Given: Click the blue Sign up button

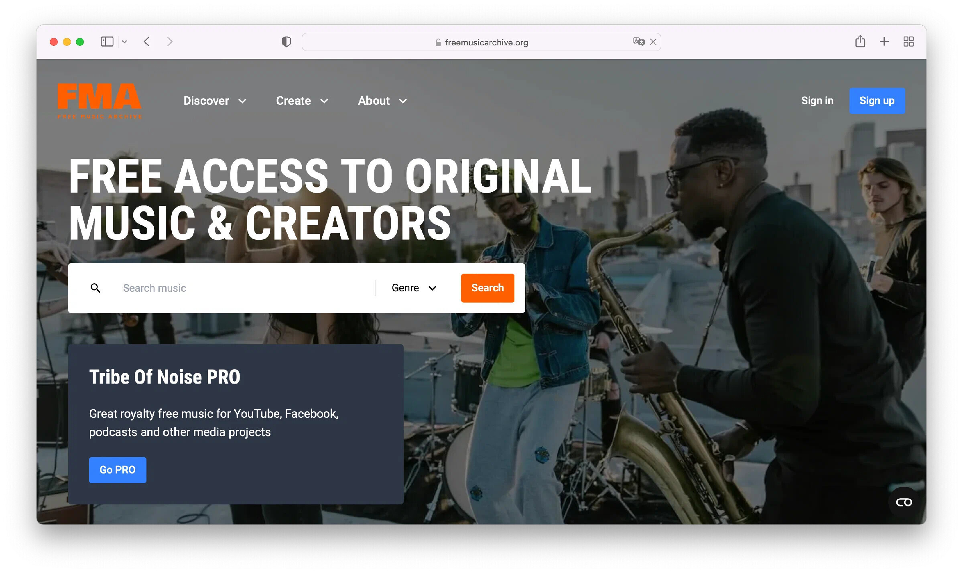Looking at the screenshot, I should (x=877, y=101).
